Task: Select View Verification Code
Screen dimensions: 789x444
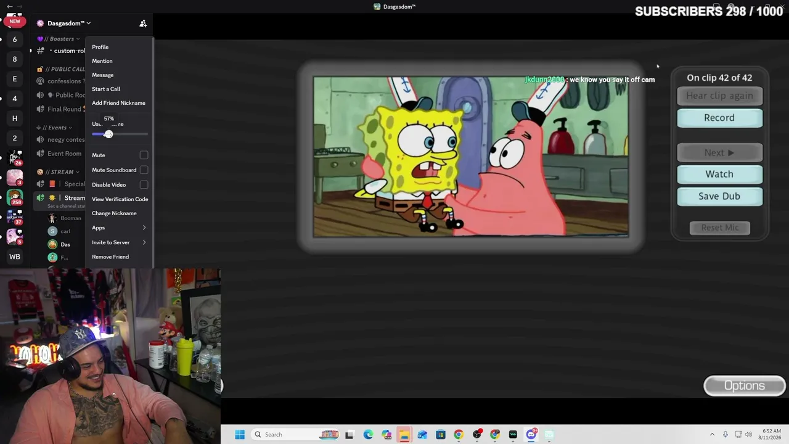Action: point(119,199)
